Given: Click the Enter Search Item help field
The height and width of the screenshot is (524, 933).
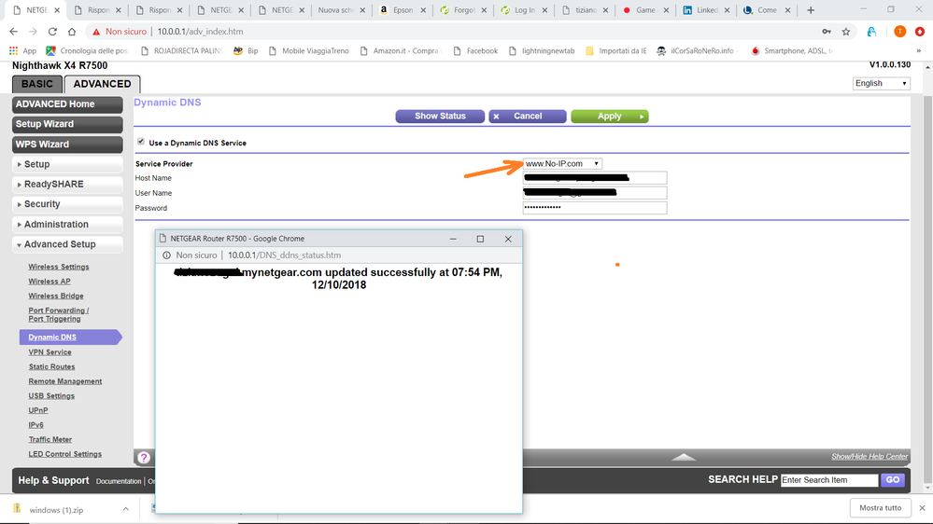Looking at the screenshot, I should tap(829, 479).
